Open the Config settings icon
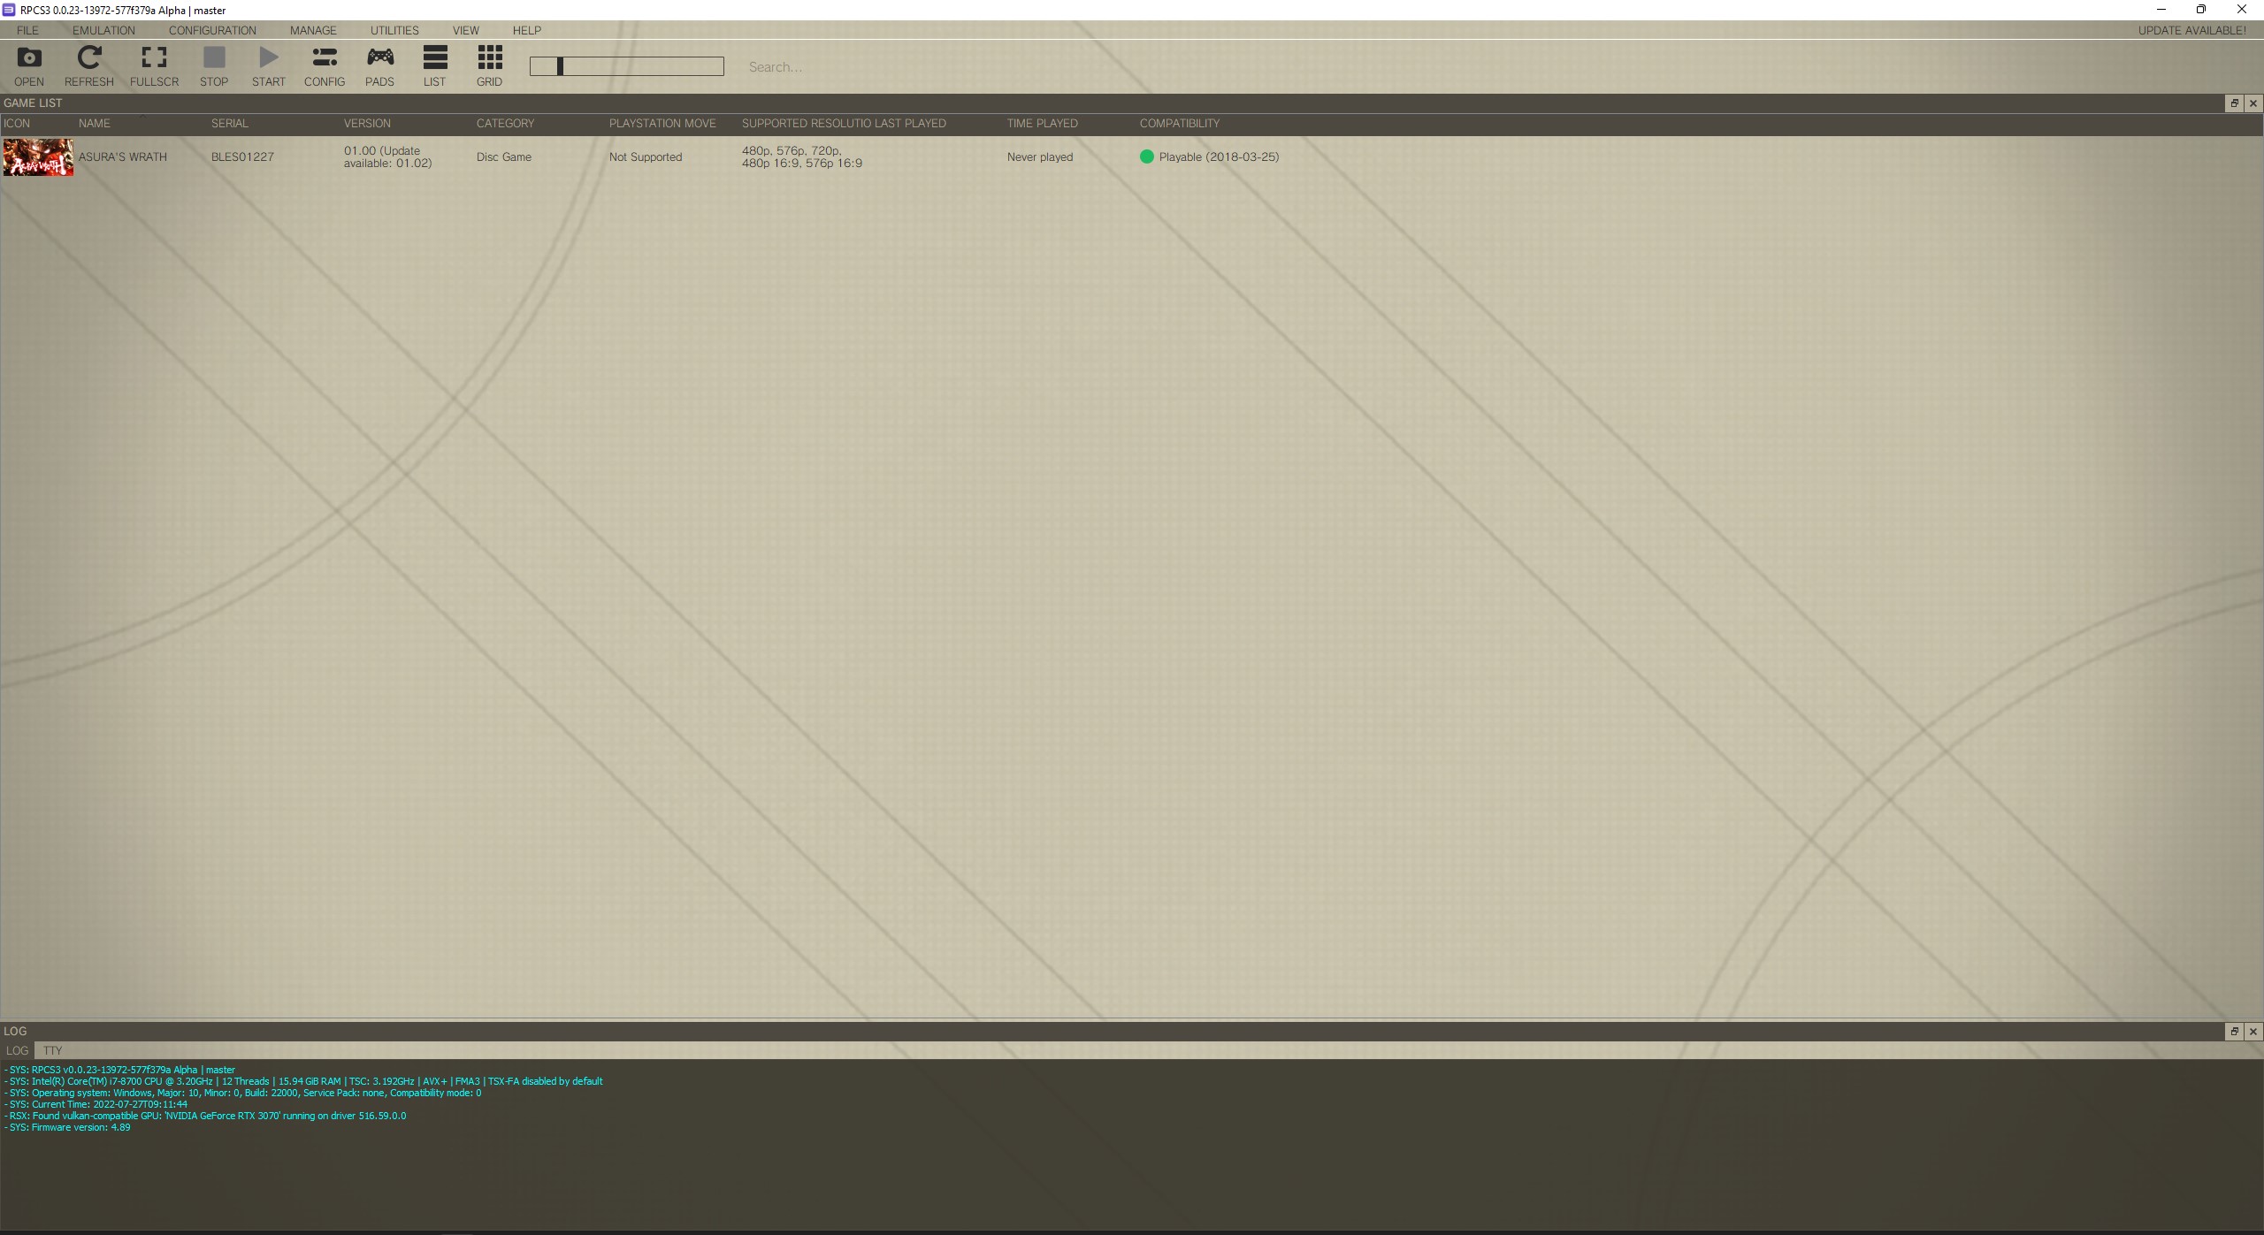This screenshot has width=2264, height=1235. (324, 66)
